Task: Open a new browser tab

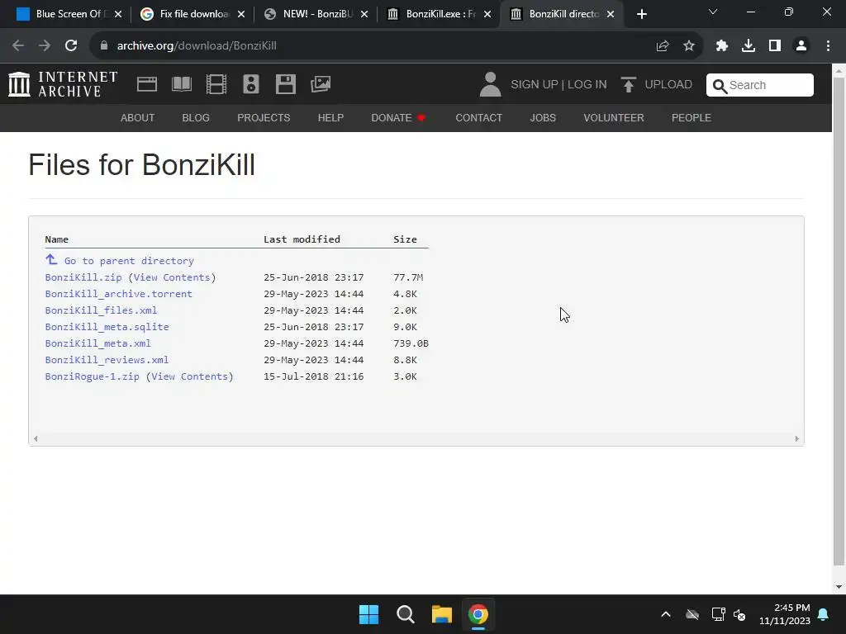Action: click(641, 14)
